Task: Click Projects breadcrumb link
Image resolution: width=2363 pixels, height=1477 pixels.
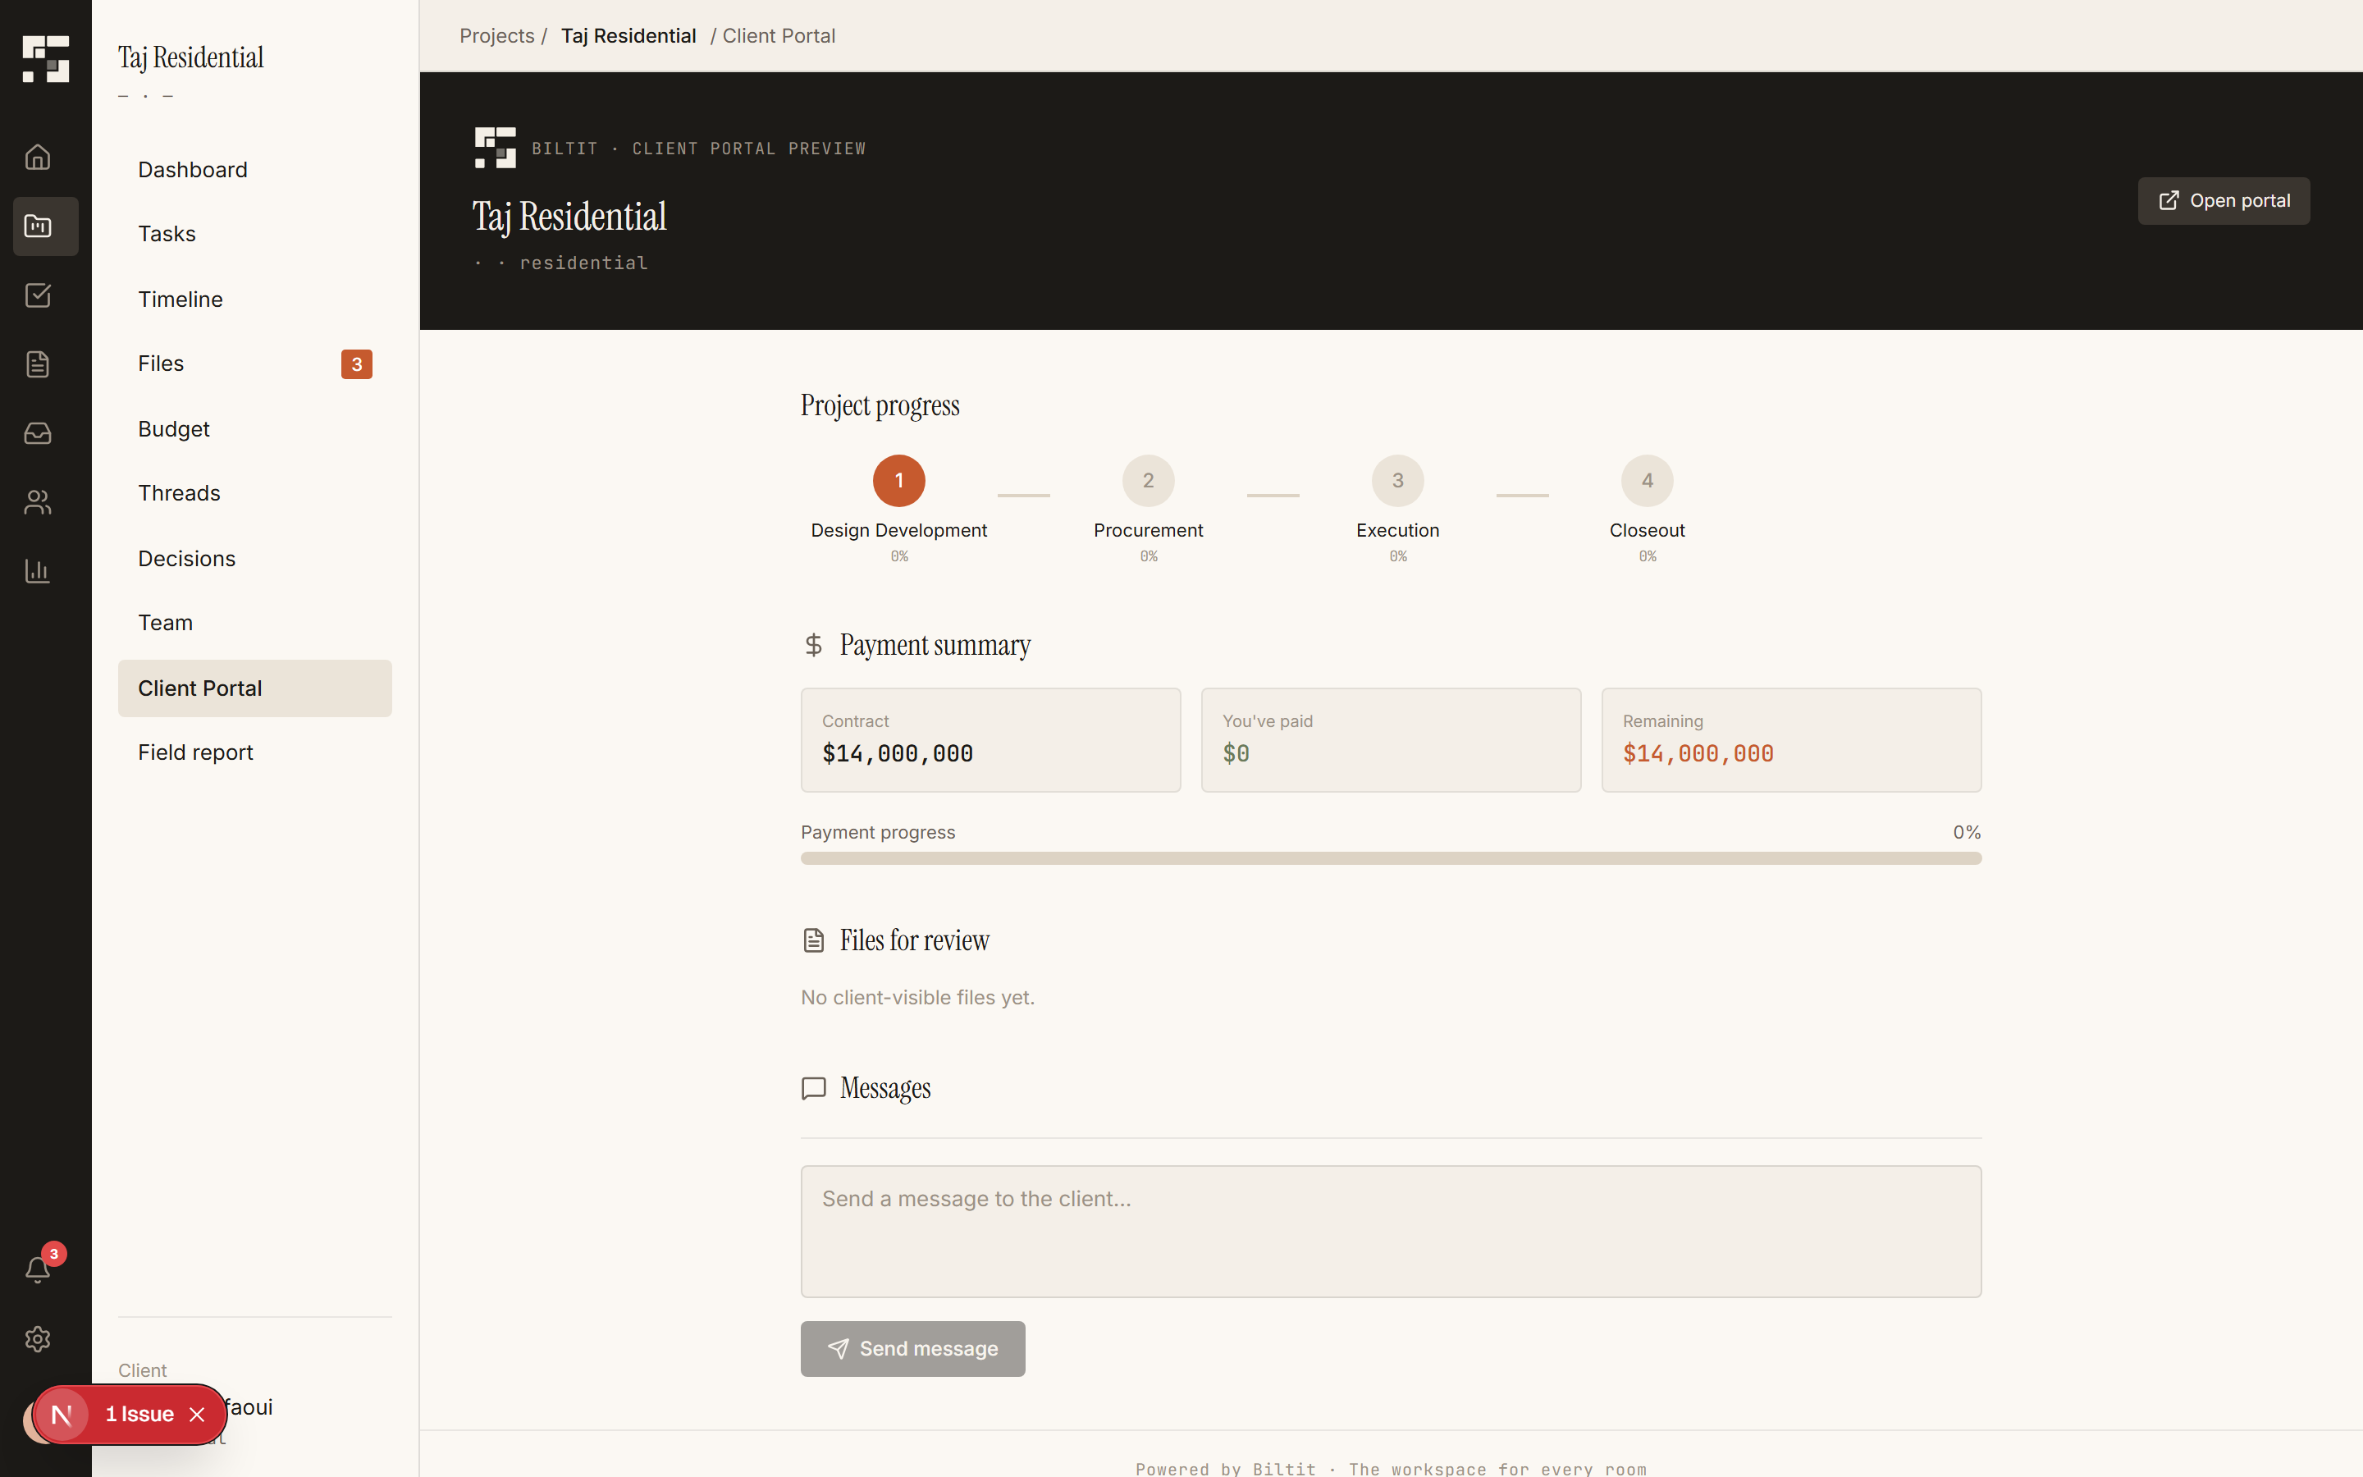Action: [496, 36]
